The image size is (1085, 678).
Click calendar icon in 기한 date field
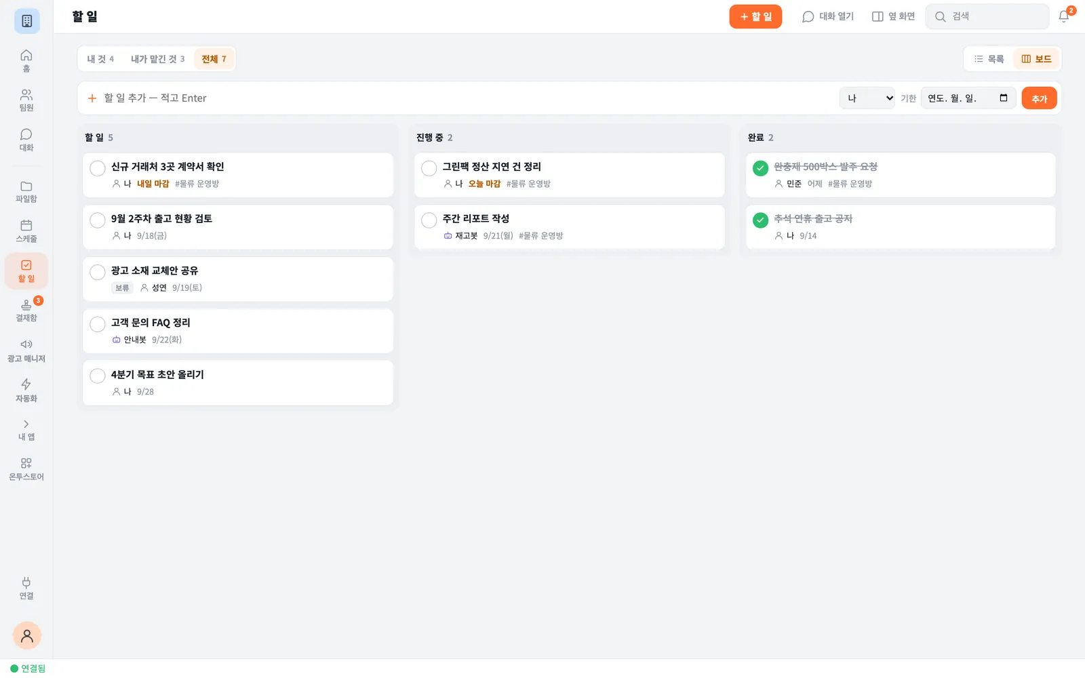click(1004, 98)
